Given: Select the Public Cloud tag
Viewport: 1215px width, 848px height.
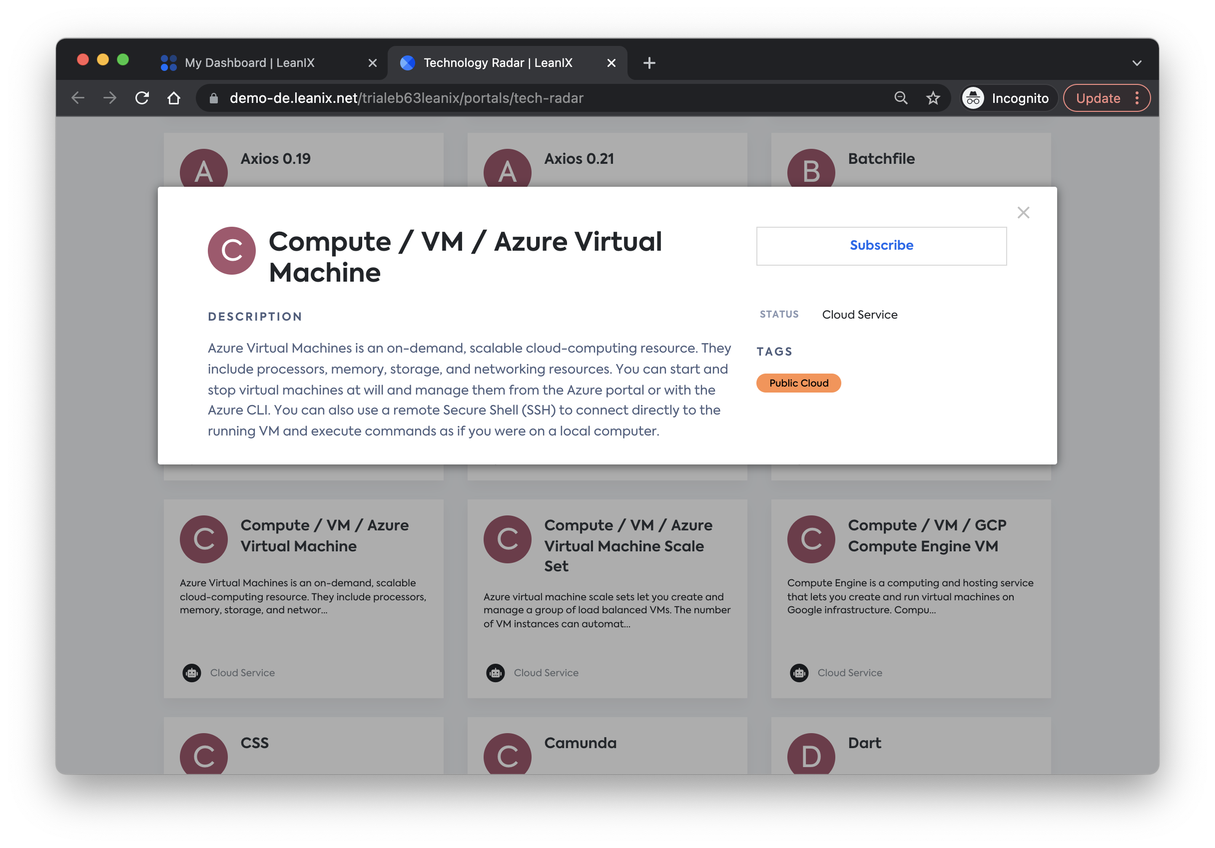Looking at the screenshot, I should (798, 383).
